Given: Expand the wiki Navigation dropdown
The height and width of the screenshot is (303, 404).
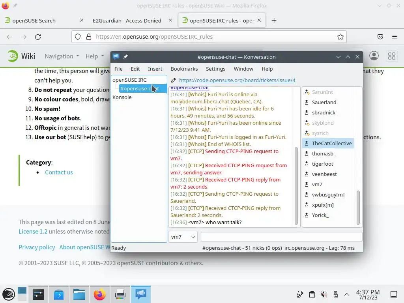Looking at the screenshot, I should coord(62,56).
